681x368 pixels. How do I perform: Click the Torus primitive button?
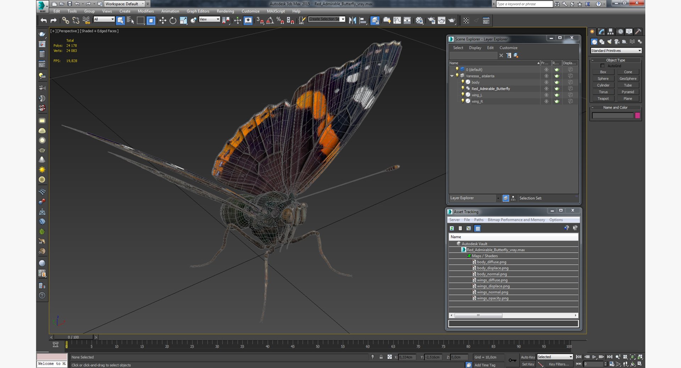tap(603, 92)
